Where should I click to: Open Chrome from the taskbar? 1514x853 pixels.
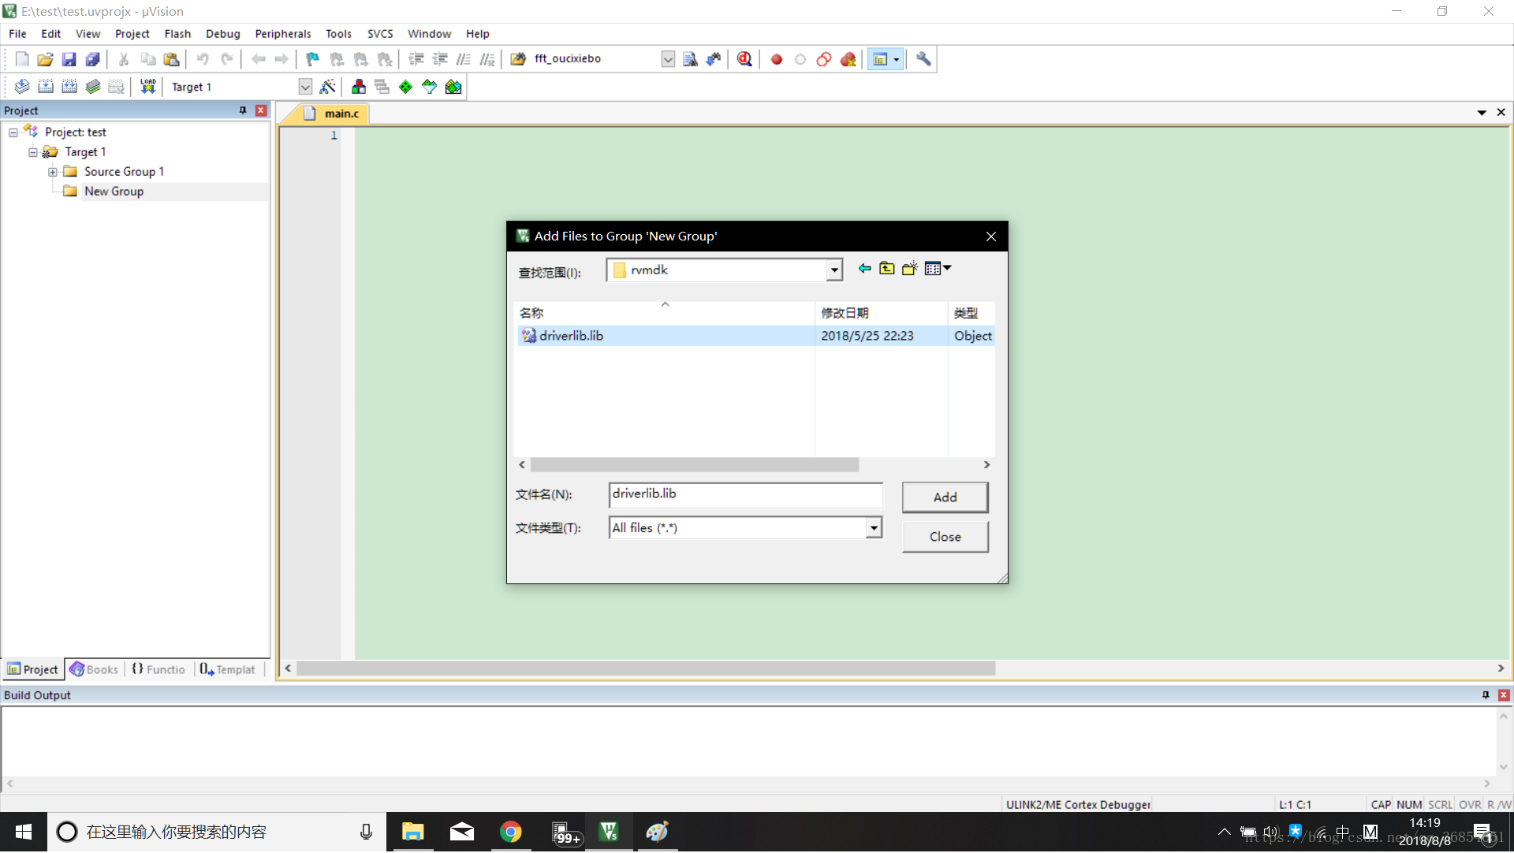point(510,833)
